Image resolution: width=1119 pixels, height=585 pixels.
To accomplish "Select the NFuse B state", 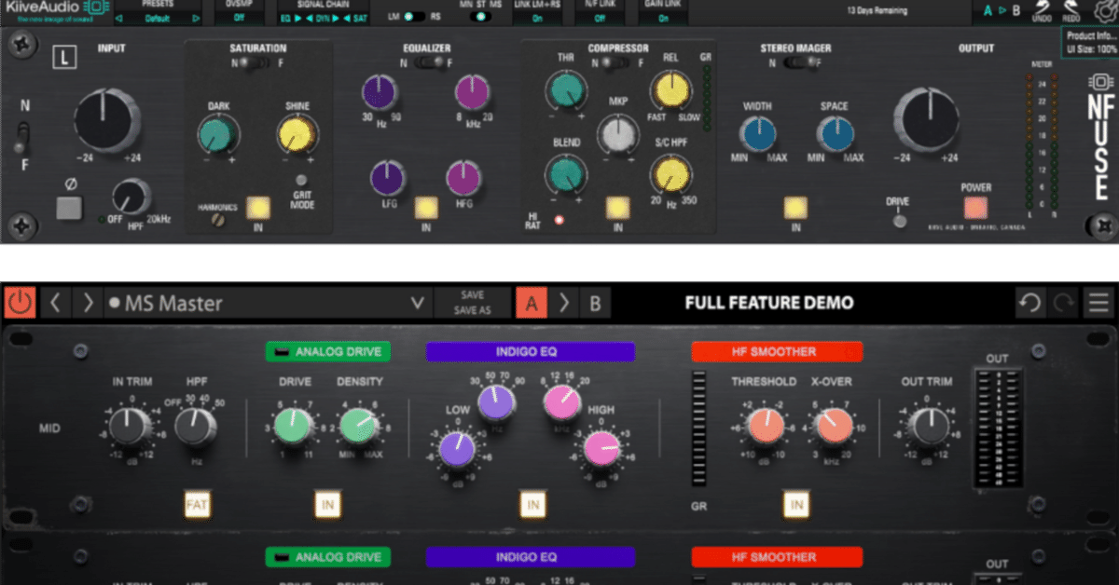I will click(1016, 11).
